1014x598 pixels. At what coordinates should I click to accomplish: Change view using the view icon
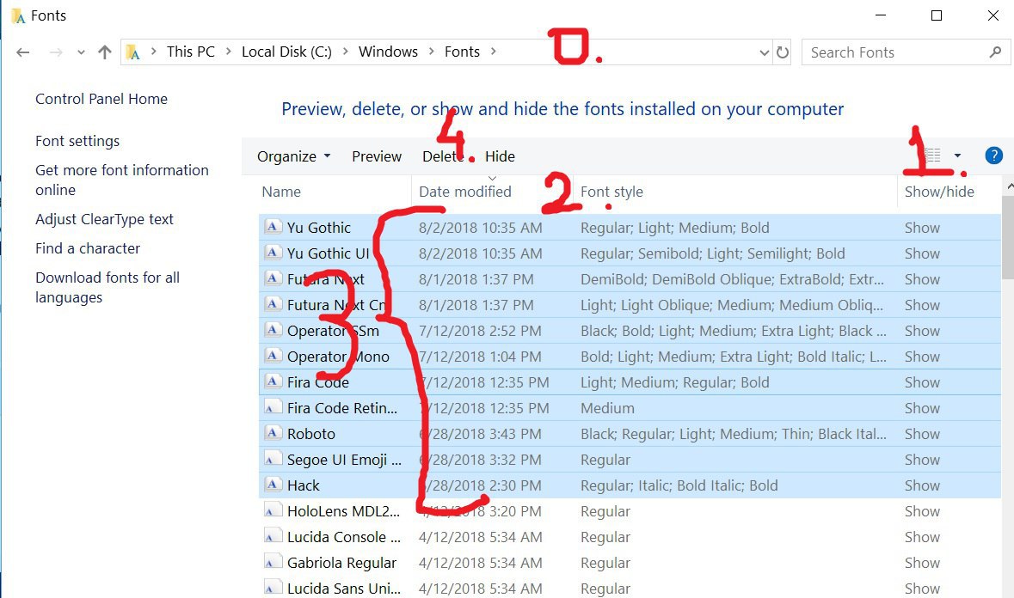pos(932,156)
